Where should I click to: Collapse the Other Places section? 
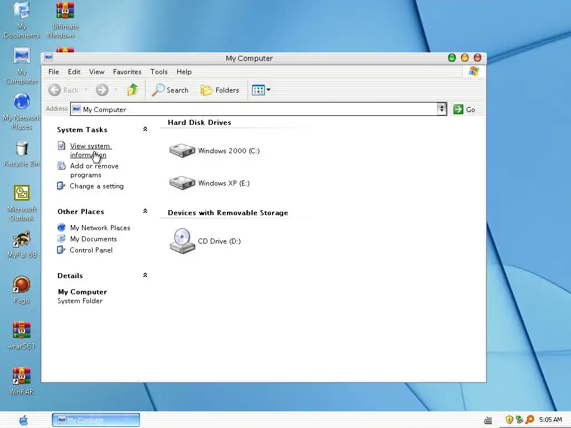[145, 211]
